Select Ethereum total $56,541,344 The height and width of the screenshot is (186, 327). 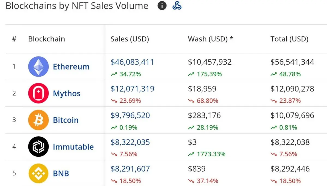point(292,62)
